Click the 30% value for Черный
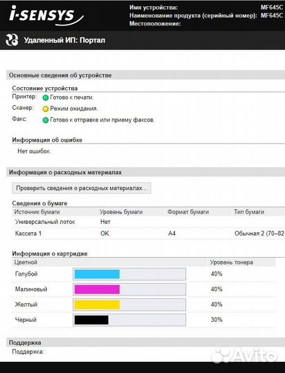285x373 pixels. pyautogui.click(x=217, y=320)
